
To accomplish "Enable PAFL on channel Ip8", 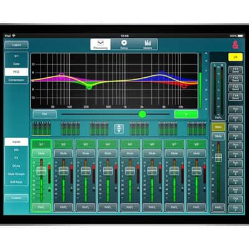I will [197, 207].
